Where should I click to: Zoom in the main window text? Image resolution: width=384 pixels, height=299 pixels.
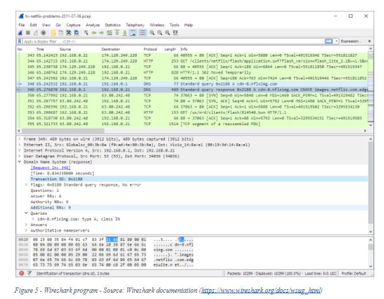pyautogui.click(x=152, y=33)
